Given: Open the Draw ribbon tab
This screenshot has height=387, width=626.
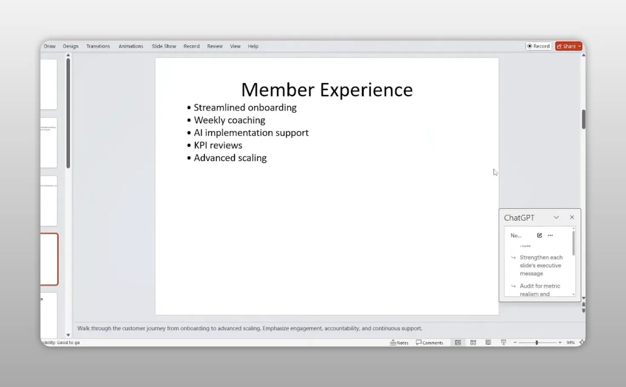Looking at the screenshot, I should click(50, 46).
